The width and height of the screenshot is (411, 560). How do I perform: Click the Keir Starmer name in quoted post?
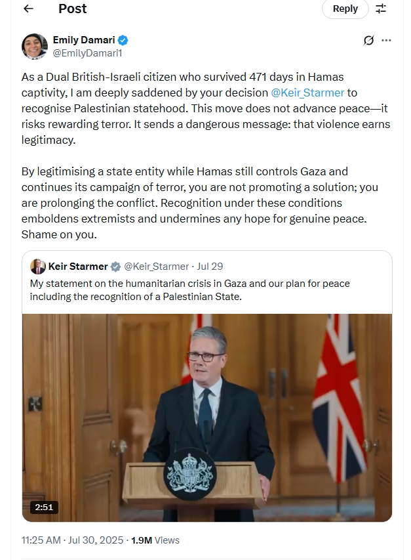click(78, 267)
